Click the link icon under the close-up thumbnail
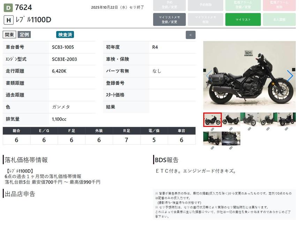 pos(231,148)
